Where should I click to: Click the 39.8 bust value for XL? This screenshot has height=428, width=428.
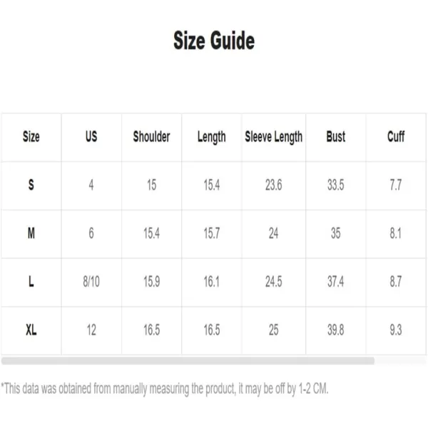click(336, 330)
